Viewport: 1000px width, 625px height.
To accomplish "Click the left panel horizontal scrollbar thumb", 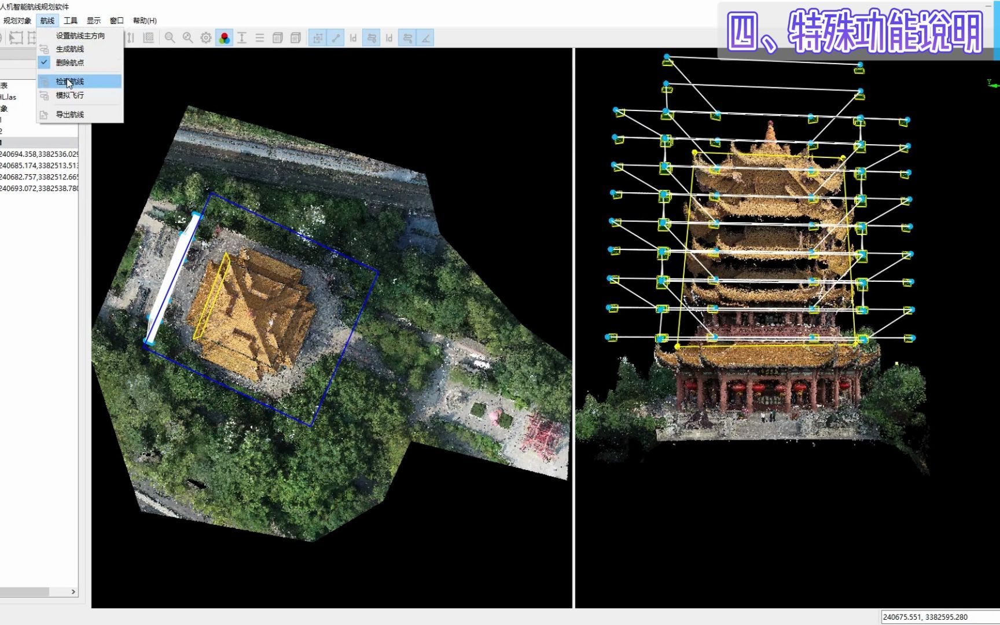I will point(24,592).
